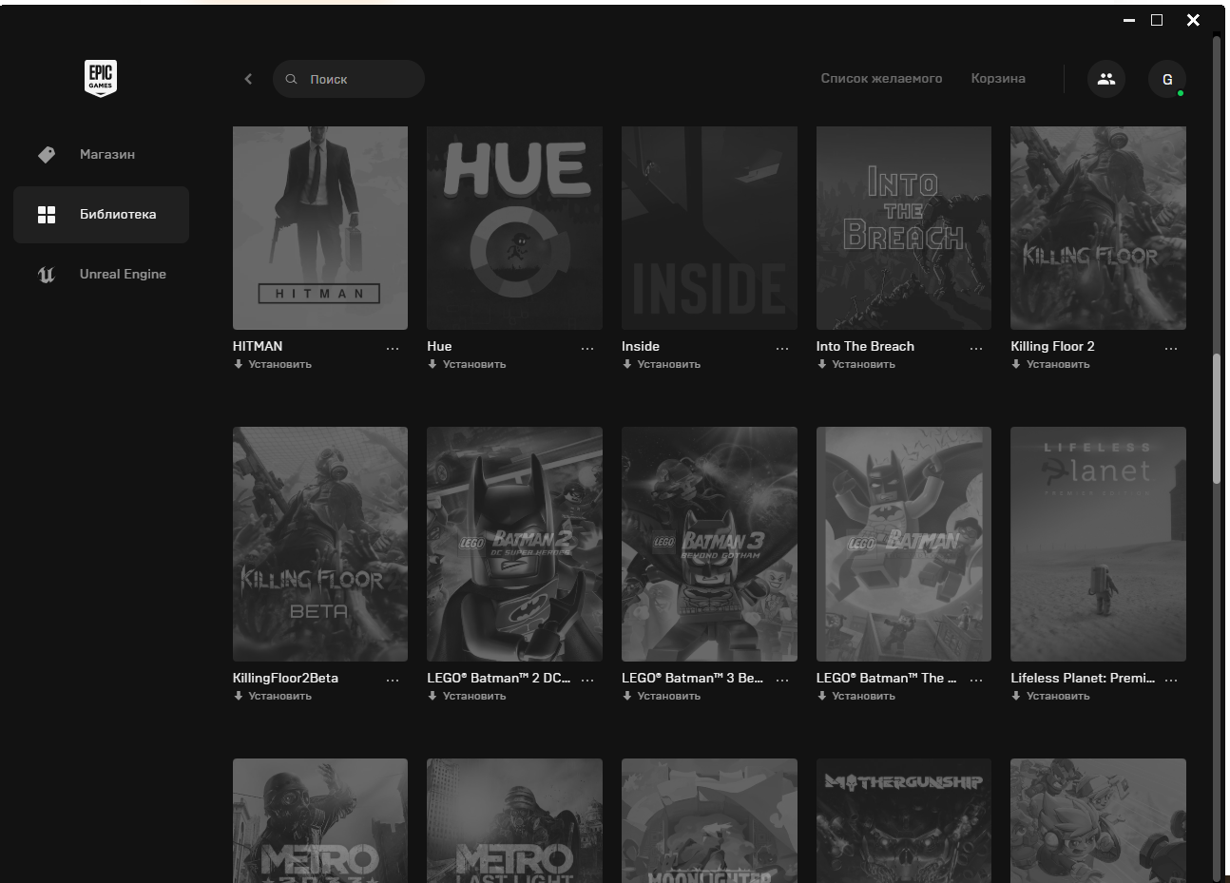Image resolution: width=1230 pixels, height=883 pixels.
Task: Open the Корзина cart link
Action: 998,78
